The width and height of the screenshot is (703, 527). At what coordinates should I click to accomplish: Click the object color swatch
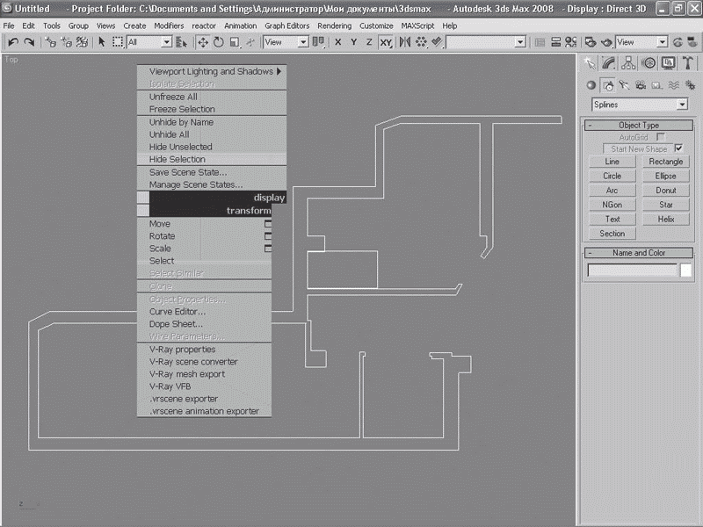pyautogui.click(x=685, y=271)
